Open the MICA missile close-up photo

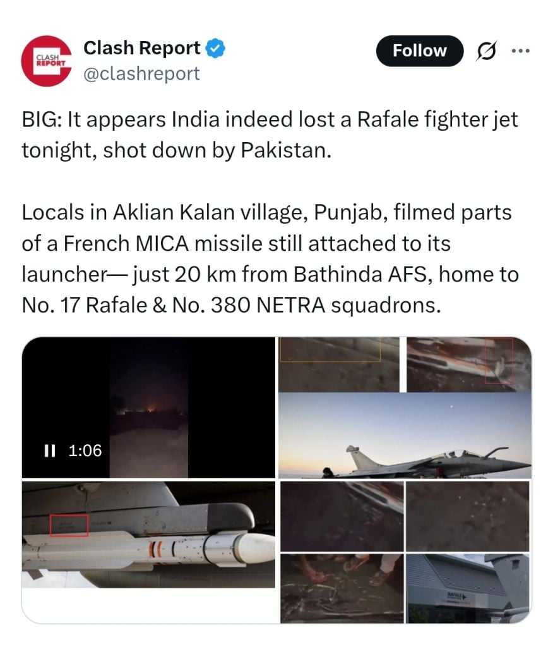tap(148, 535)
